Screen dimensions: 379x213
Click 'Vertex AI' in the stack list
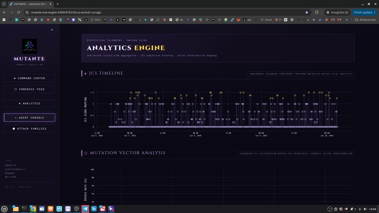[10, 166]
